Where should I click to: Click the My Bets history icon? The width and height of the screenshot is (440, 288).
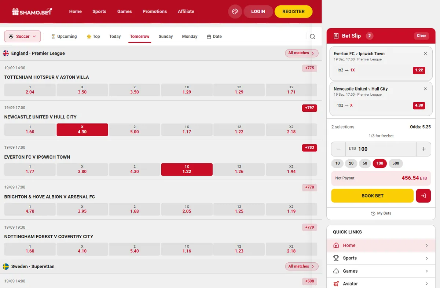point(373,213)
